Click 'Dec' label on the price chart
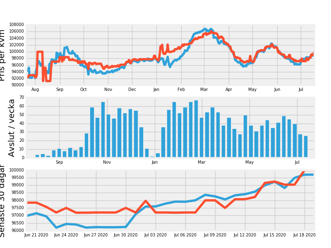This screenshot has height=248, width=331. coord(132,89)
